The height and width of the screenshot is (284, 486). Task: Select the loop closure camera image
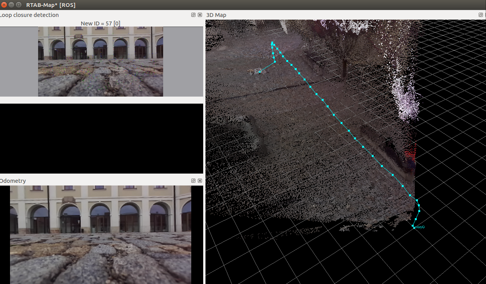tap(100, 62)
